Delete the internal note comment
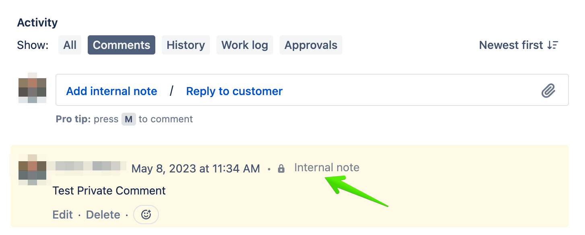585x235 pixels. click(103, 214)
